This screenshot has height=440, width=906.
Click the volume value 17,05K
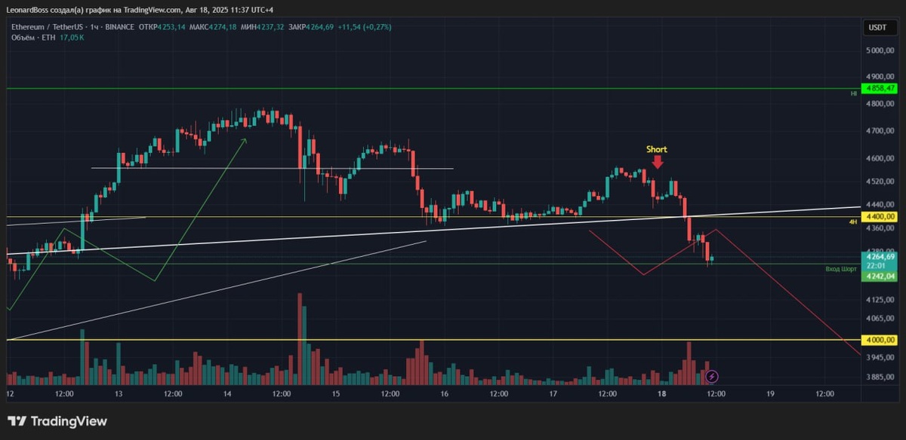[72, 37]
